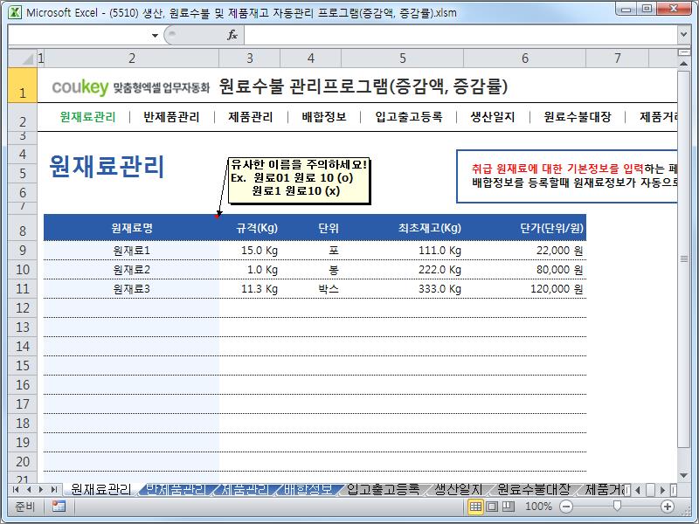Screen dimensions: 699x524
Task: Open the 배합정보 navigation link
Action: tap(324, 117)
